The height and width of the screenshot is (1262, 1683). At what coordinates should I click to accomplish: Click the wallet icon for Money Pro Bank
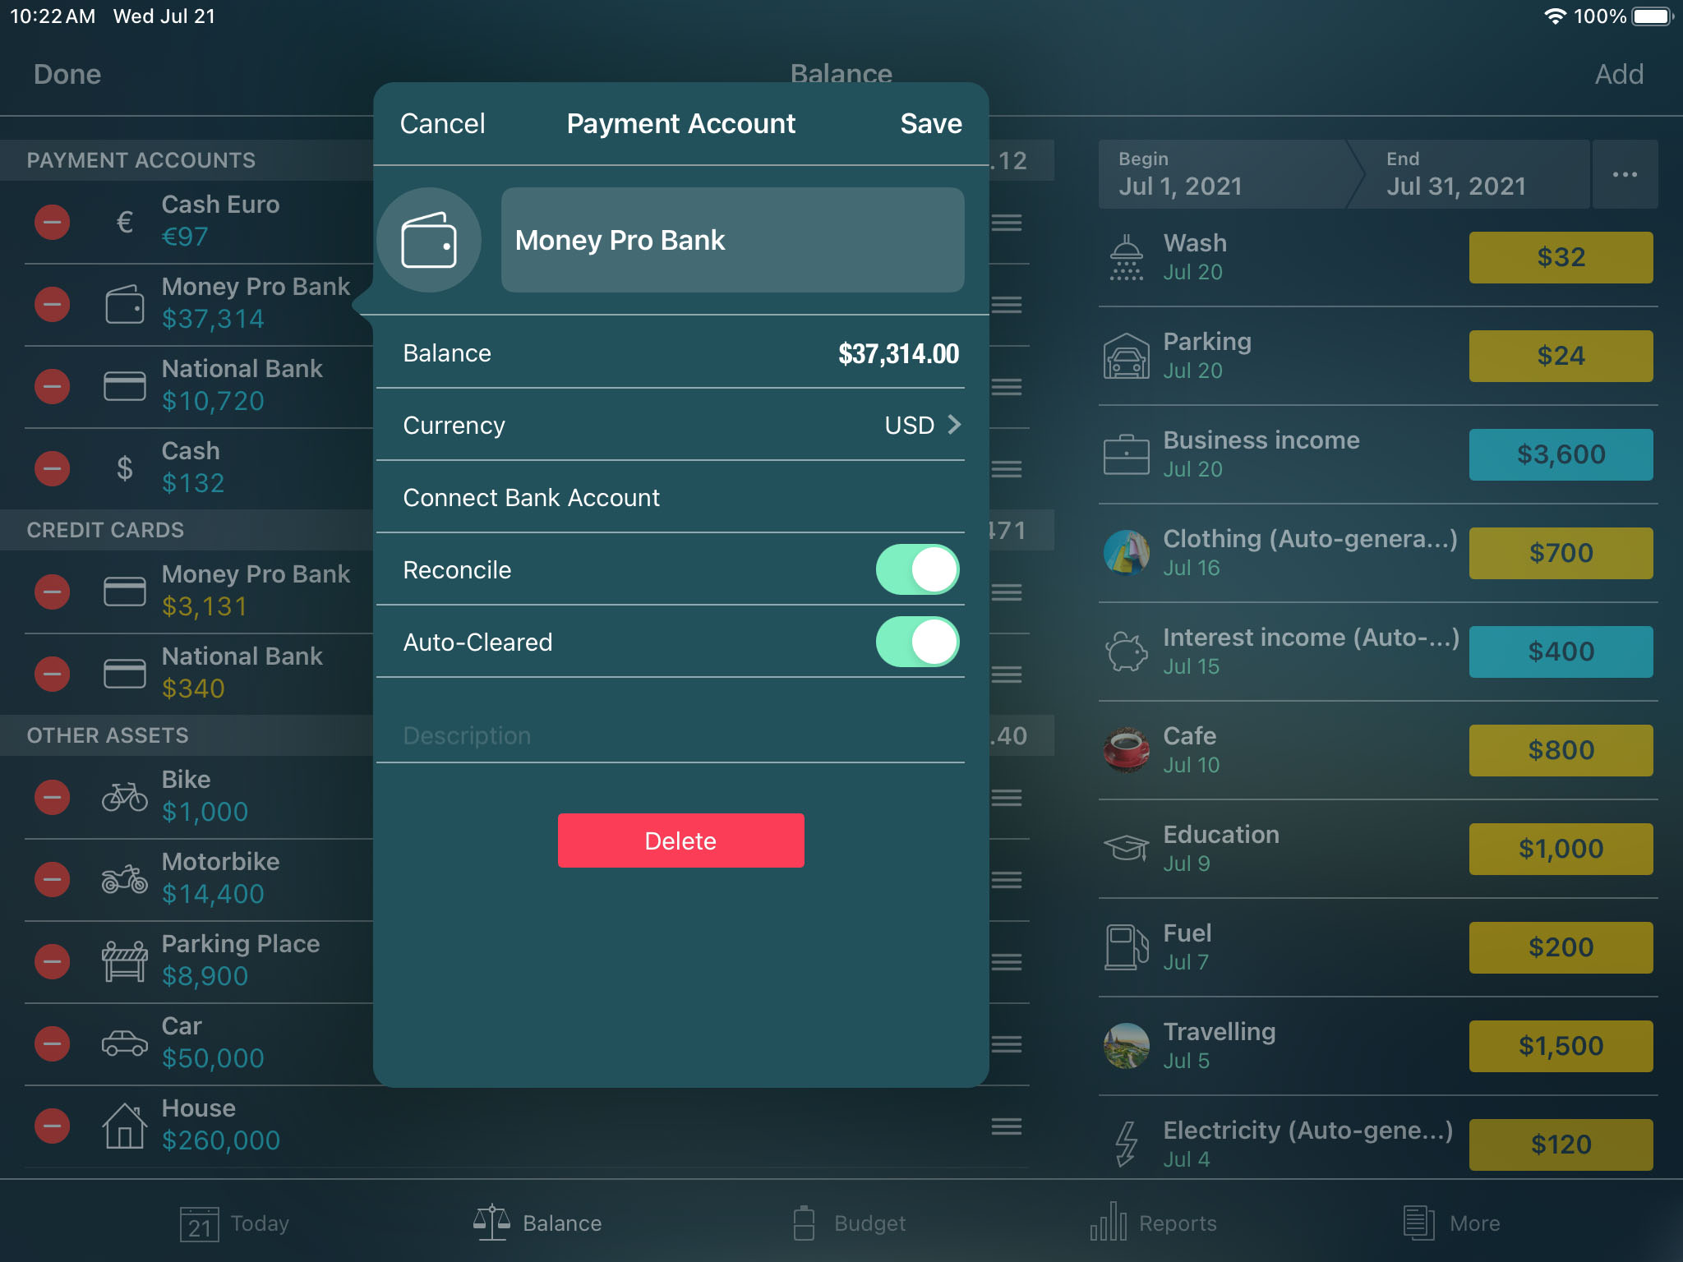coord(429,240)
